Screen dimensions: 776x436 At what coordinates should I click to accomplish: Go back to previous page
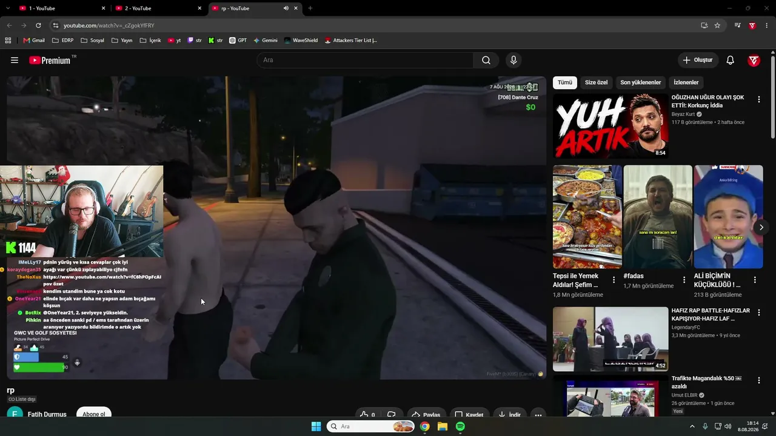coord(9,25)
